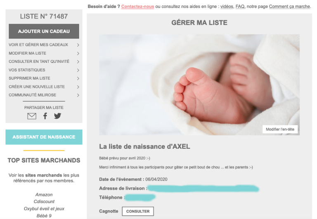
Task: Open the Assistant de naissance button
Action: (44, 137)
